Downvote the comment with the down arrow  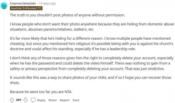(x=25, y=100)
